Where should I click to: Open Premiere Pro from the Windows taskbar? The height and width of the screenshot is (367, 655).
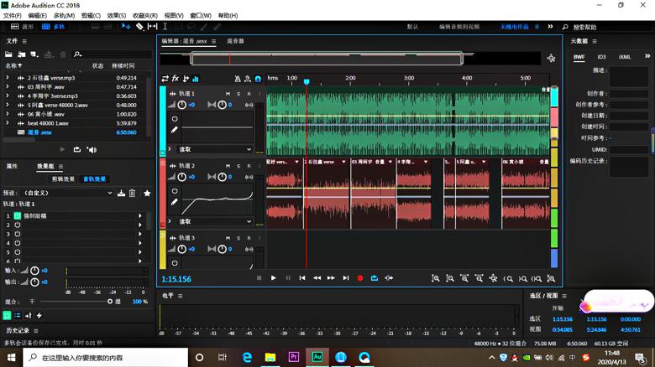pyautogui.click(x=294, y=357)
